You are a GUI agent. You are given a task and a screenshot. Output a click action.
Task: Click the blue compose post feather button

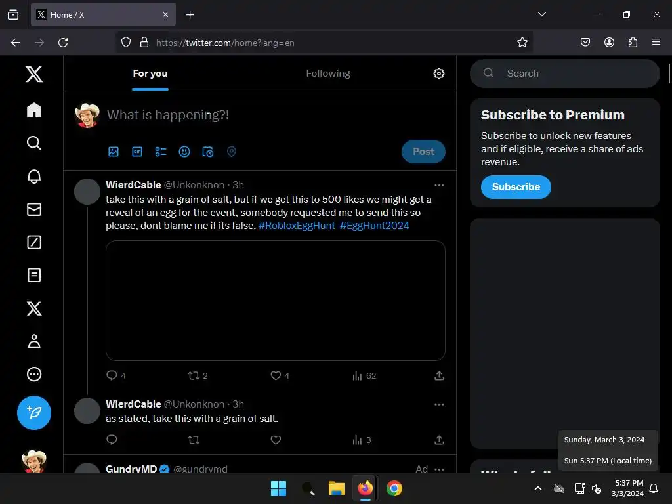coord(34,413)
